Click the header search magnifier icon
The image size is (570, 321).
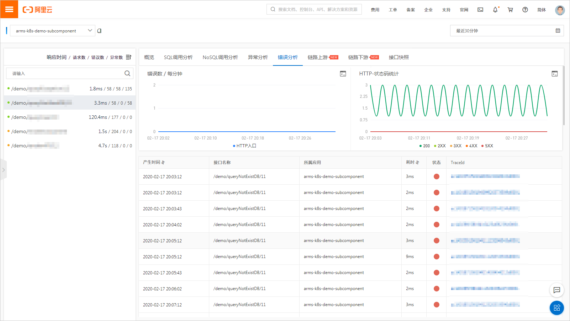pos(273,9)
